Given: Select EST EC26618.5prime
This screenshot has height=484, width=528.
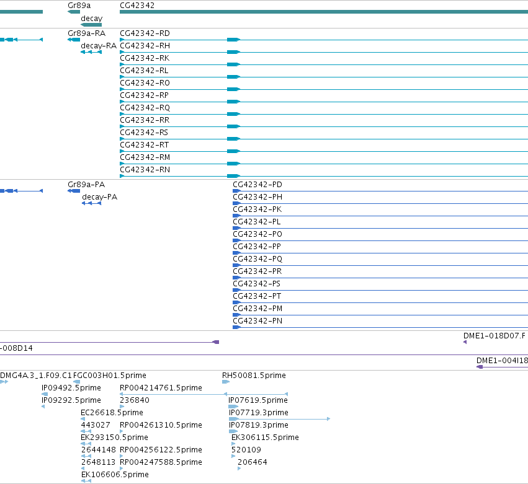Looking at the screenshot, I should [x=112, y=413].
